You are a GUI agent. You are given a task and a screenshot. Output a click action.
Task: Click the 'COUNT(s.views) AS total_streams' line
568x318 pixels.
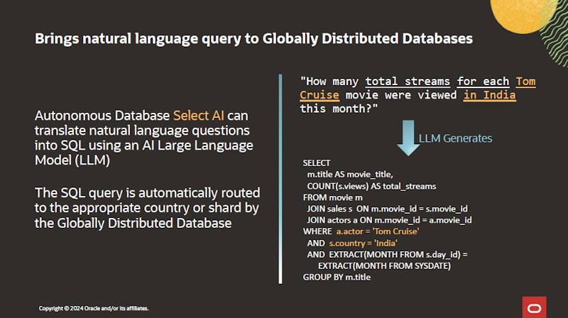click(371, 186)
